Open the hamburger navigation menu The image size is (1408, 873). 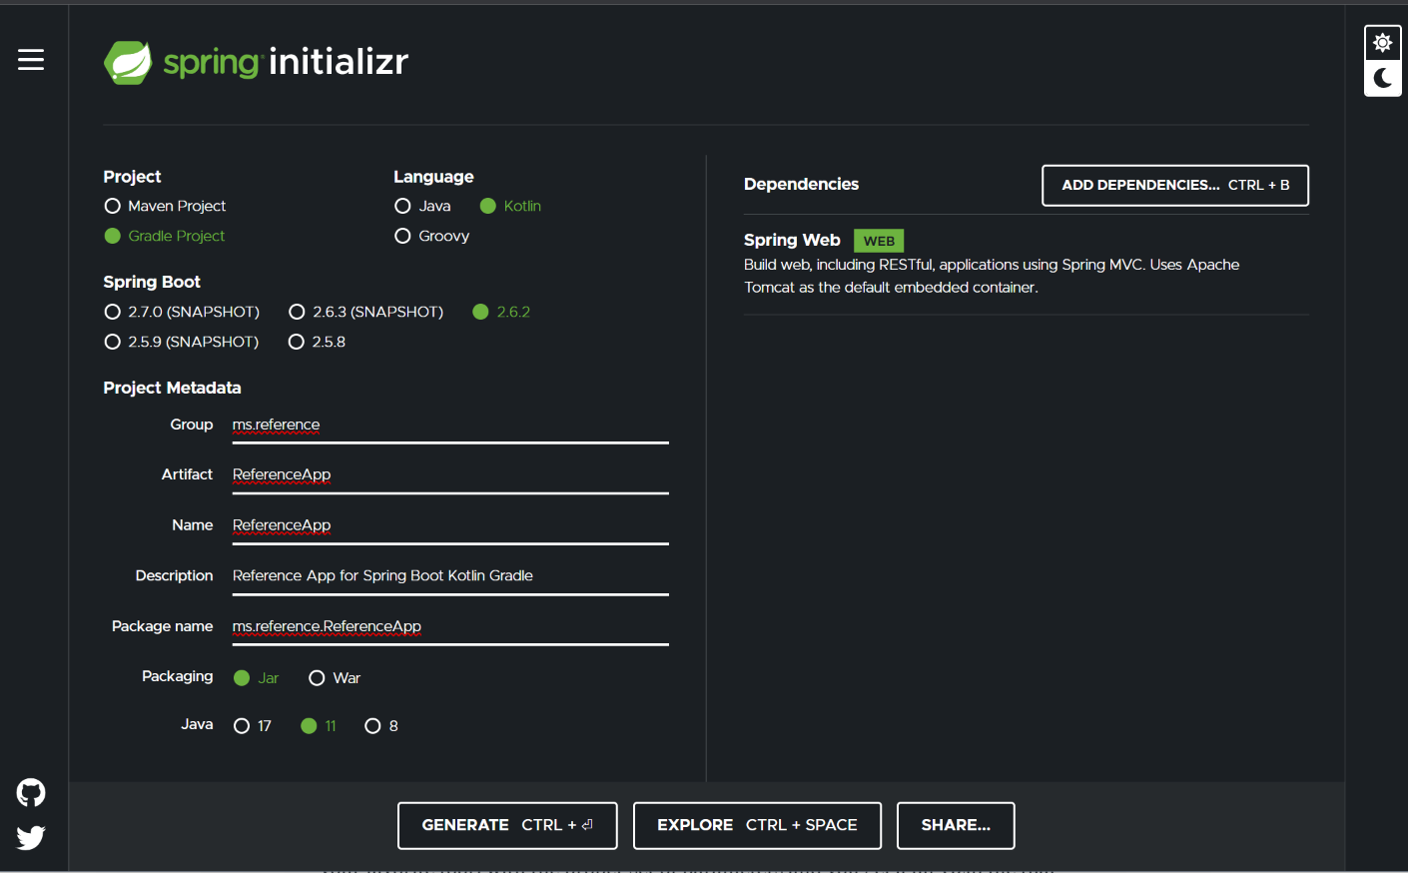pyautogui.click(x=31, y=60)
